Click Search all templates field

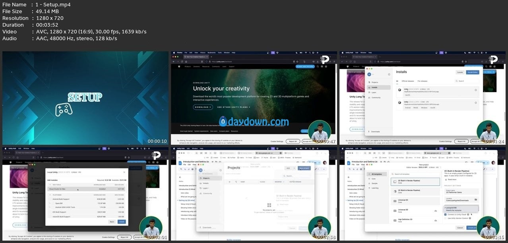pyautogui.click(x=415, y=174)
